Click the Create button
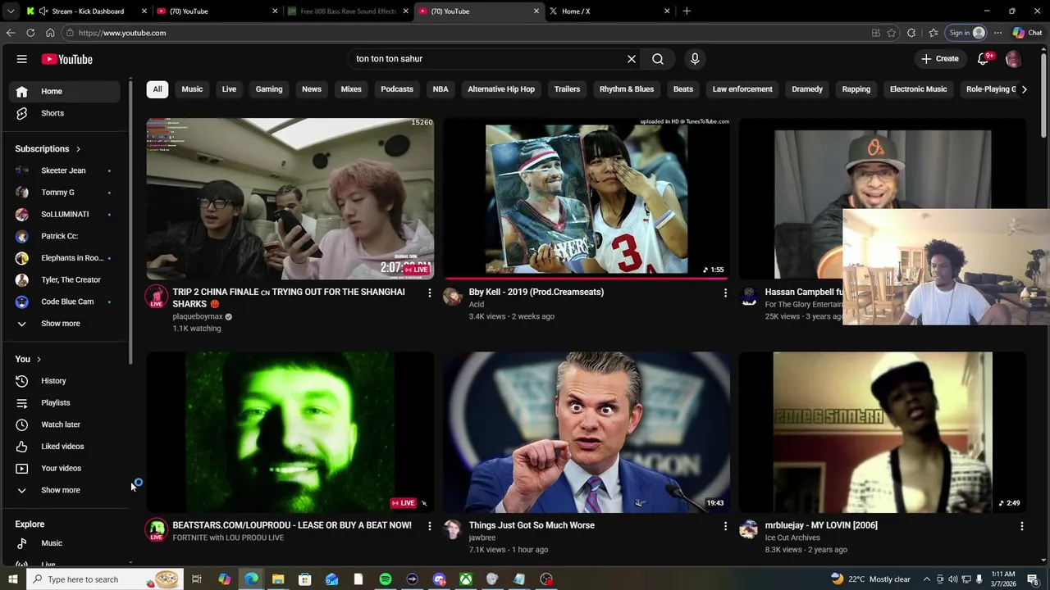1050x590 pixels. tap(939, 59)
